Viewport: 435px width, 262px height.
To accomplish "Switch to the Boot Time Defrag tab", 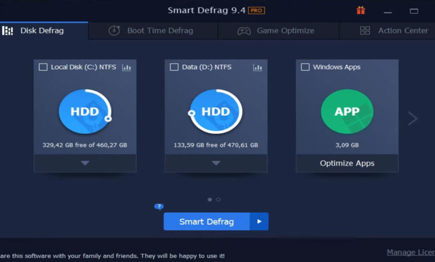I will tap(153, 31).
